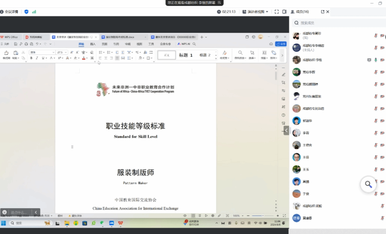Click the blue security shield icon
Image resolution: width=386 pixels, height=234 pixels.
(26, 12)
